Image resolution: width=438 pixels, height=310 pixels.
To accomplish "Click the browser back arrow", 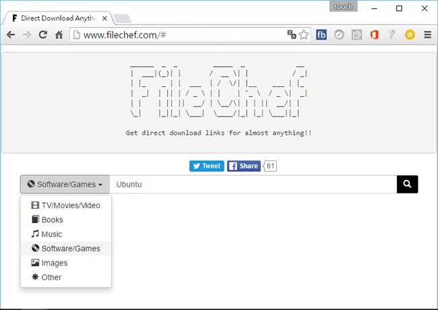I will click(x=11, y=35).
